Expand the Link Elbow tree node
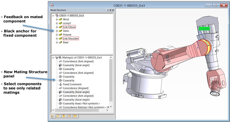Image resolution: width=230 pixels, height=122 pixels. point(57,27)
